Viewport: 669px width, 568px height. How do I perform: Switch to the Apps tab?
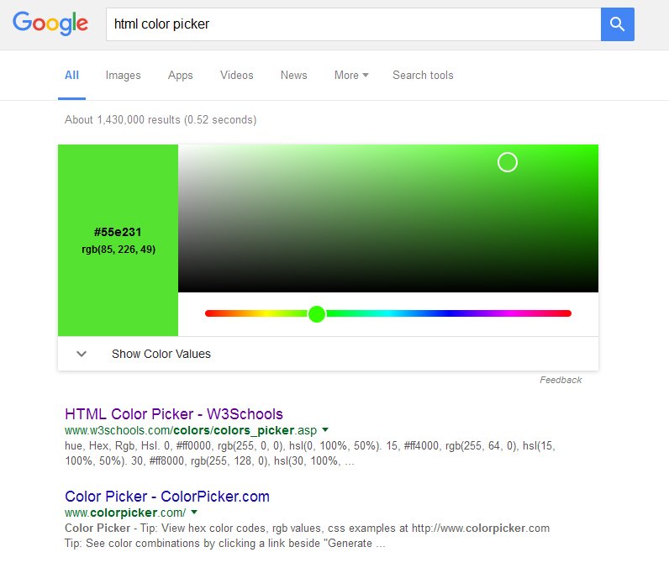180,76
